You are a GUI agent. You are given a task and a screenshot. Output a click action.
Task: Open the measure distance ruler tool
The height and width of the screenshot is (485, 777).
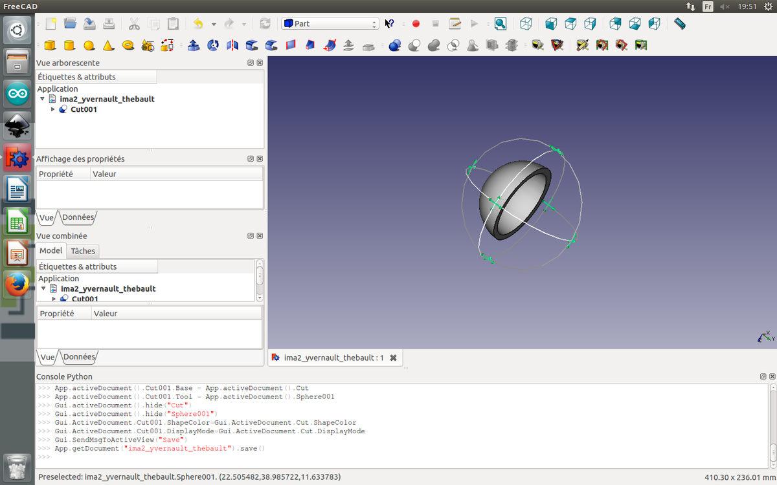679,24
